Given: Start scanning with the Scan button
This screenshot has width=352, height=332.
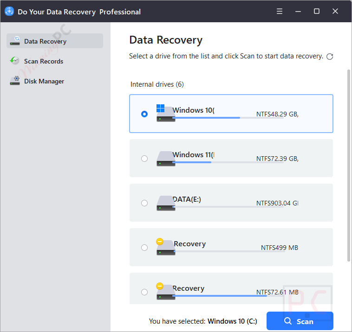Looking at the screenshot, I should (300, 321).
